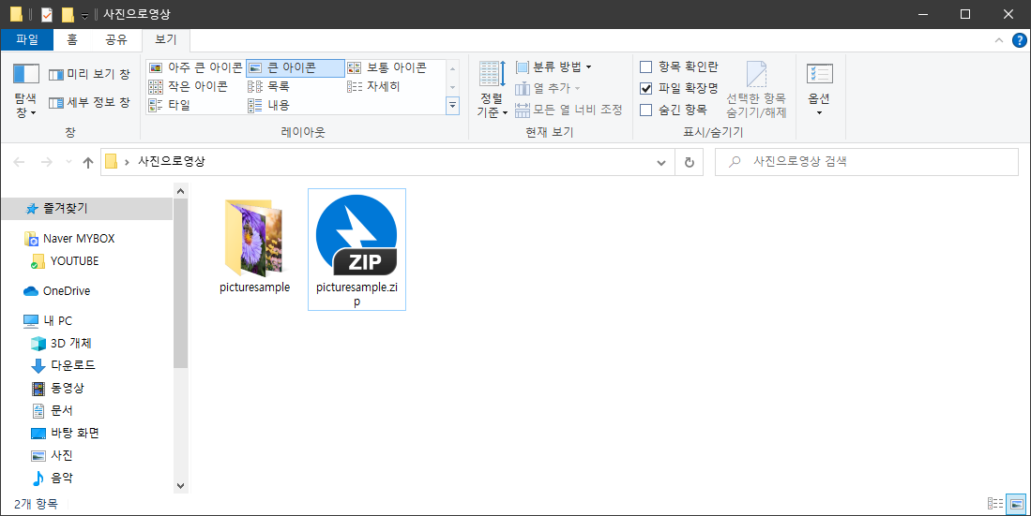1031x516 pixels.
Task: Select the picturesample.zip file icon
Action: pyautogui.click(x=356, y=235)
